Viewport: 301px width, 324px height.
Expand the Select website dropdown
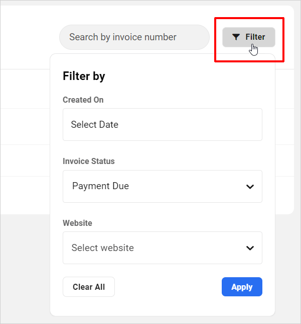pos(163,248)
